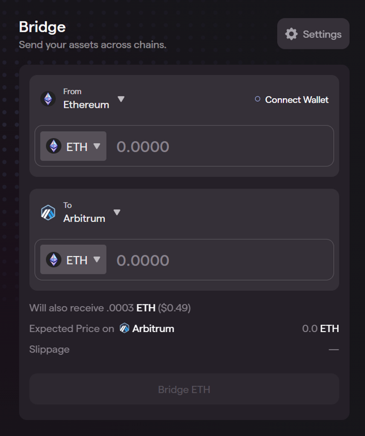Screen dimensions: 365x436
Task: Click the ETH token logo in the To field
Action: 54,260
